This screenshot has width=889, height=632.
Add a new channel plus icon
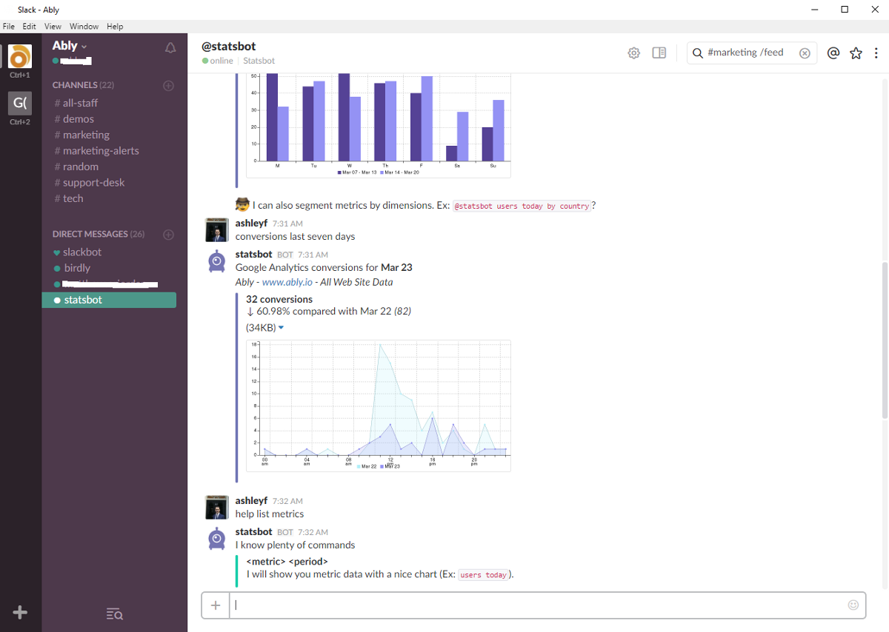point(168,85)
